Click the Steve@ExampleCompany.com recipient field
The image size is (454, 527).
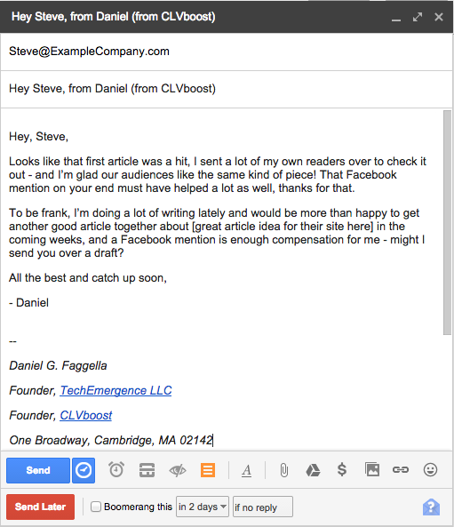227,52
